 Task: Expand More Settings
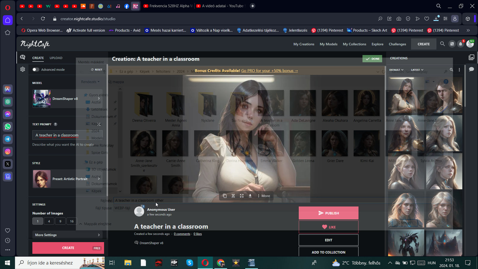pyautogui.click(x=68, y=235)
